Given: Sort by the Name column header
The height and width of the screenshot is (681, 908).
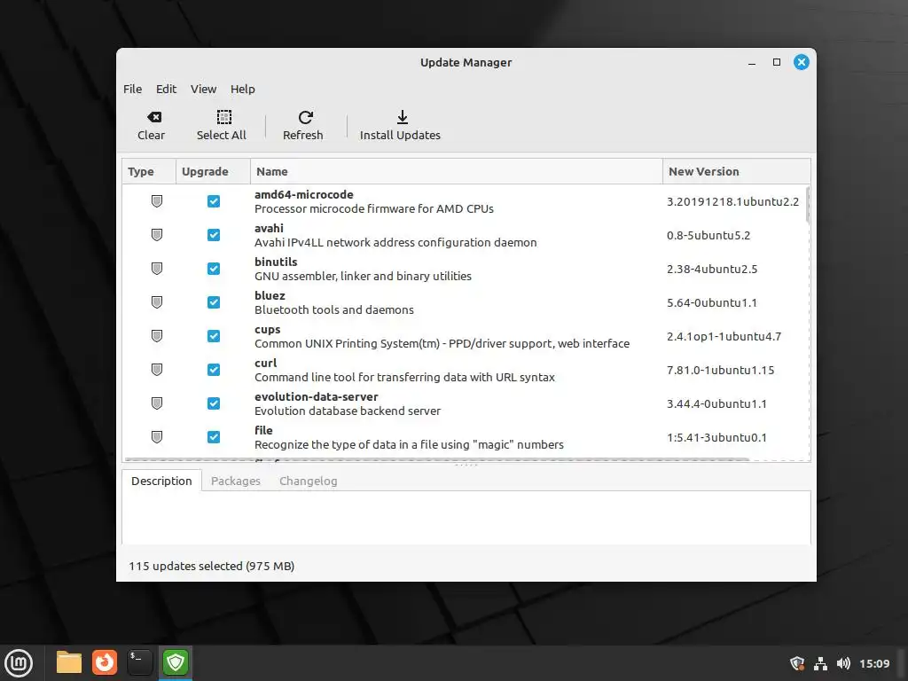Looking at the screenshot, I should coord(457,171).
